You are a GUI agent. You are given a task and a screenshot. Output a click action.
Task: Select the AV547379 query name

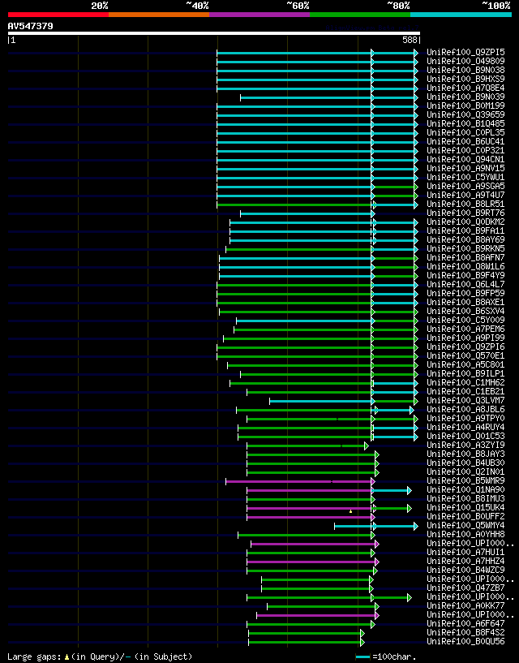click(x=31, y=26)
